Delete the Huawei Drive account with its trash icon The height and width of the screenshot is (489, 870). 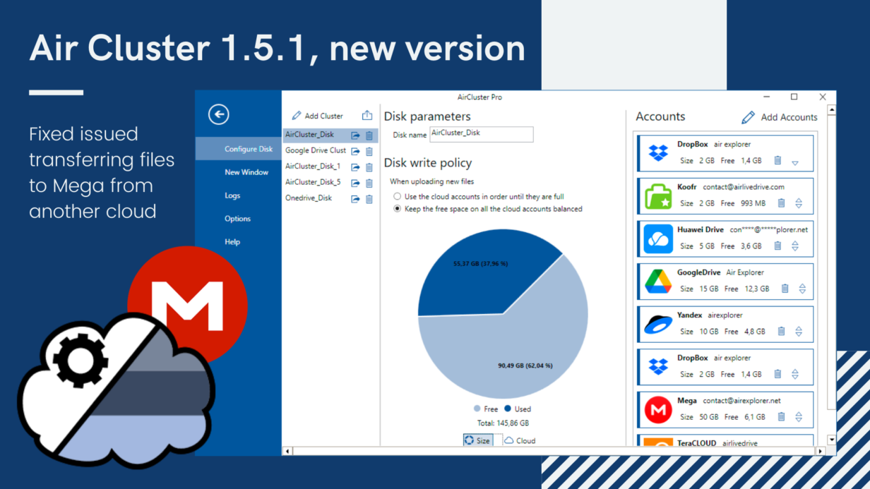[777, 246]
